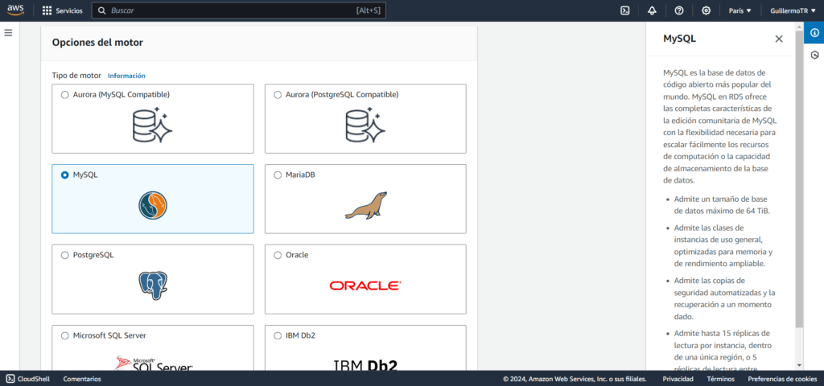Select the PostgreSQL radio button
Screen dimensions: 824x386
pyautogui.click(x=64, y=255)
